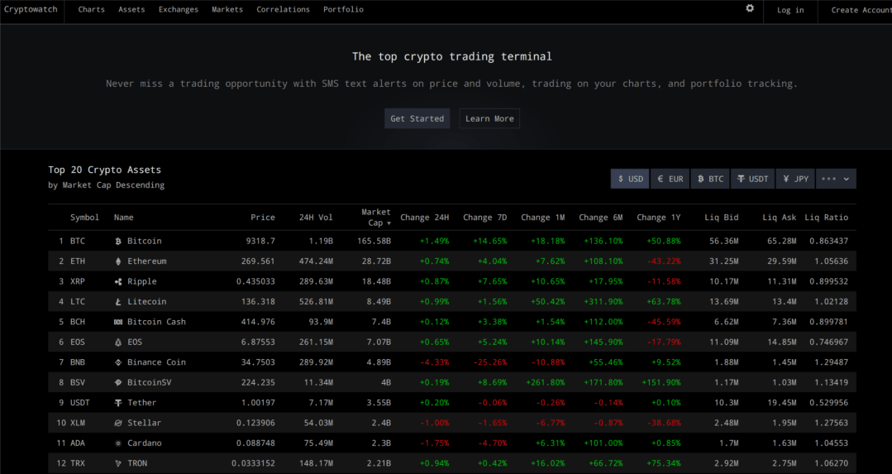This screenshot has height=474, width=892.
Task: Click the Ripple coin icon
Action: point(118,281)
